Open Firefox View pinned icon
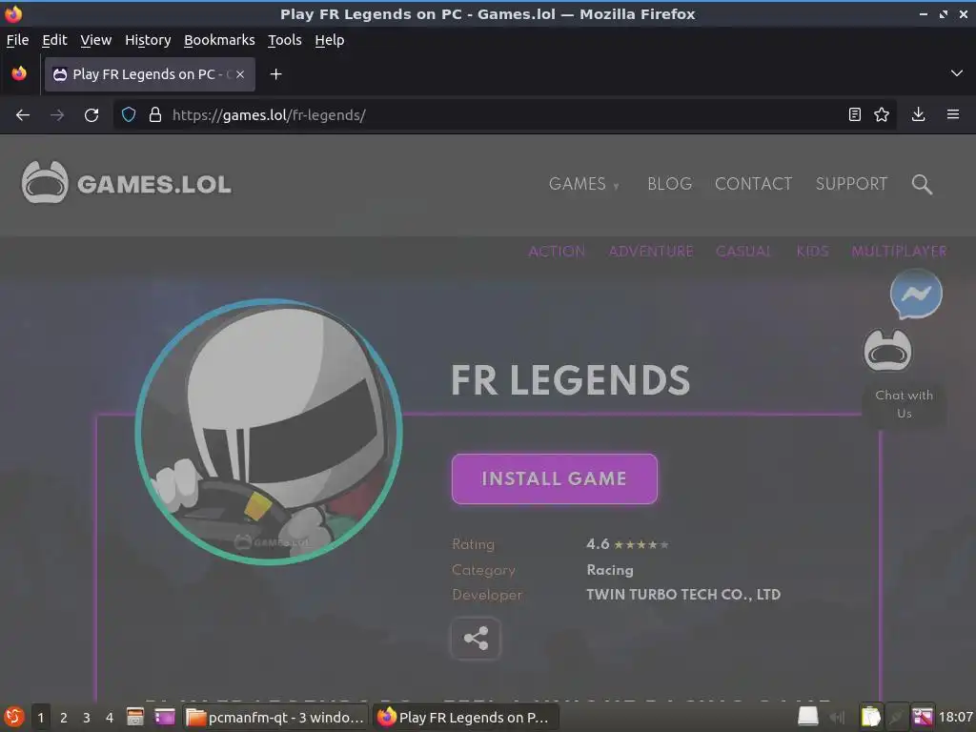The width and height of the screenshot is (976, 732). [x=19, y=73]
